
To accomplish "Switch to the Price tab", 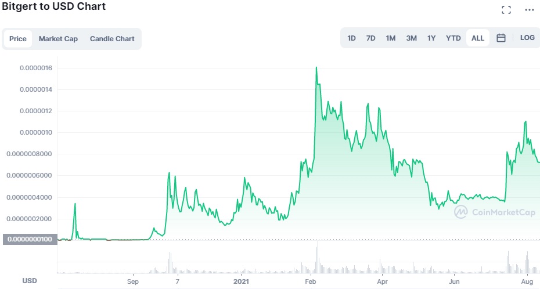I will pos(18,39).
